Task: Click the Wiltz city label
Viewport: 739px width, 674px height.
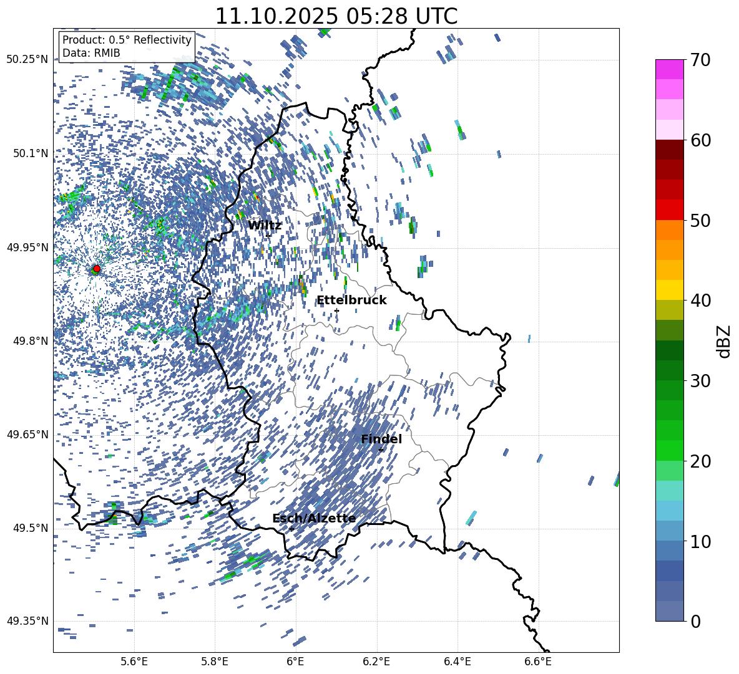Action: click(265, 226)
